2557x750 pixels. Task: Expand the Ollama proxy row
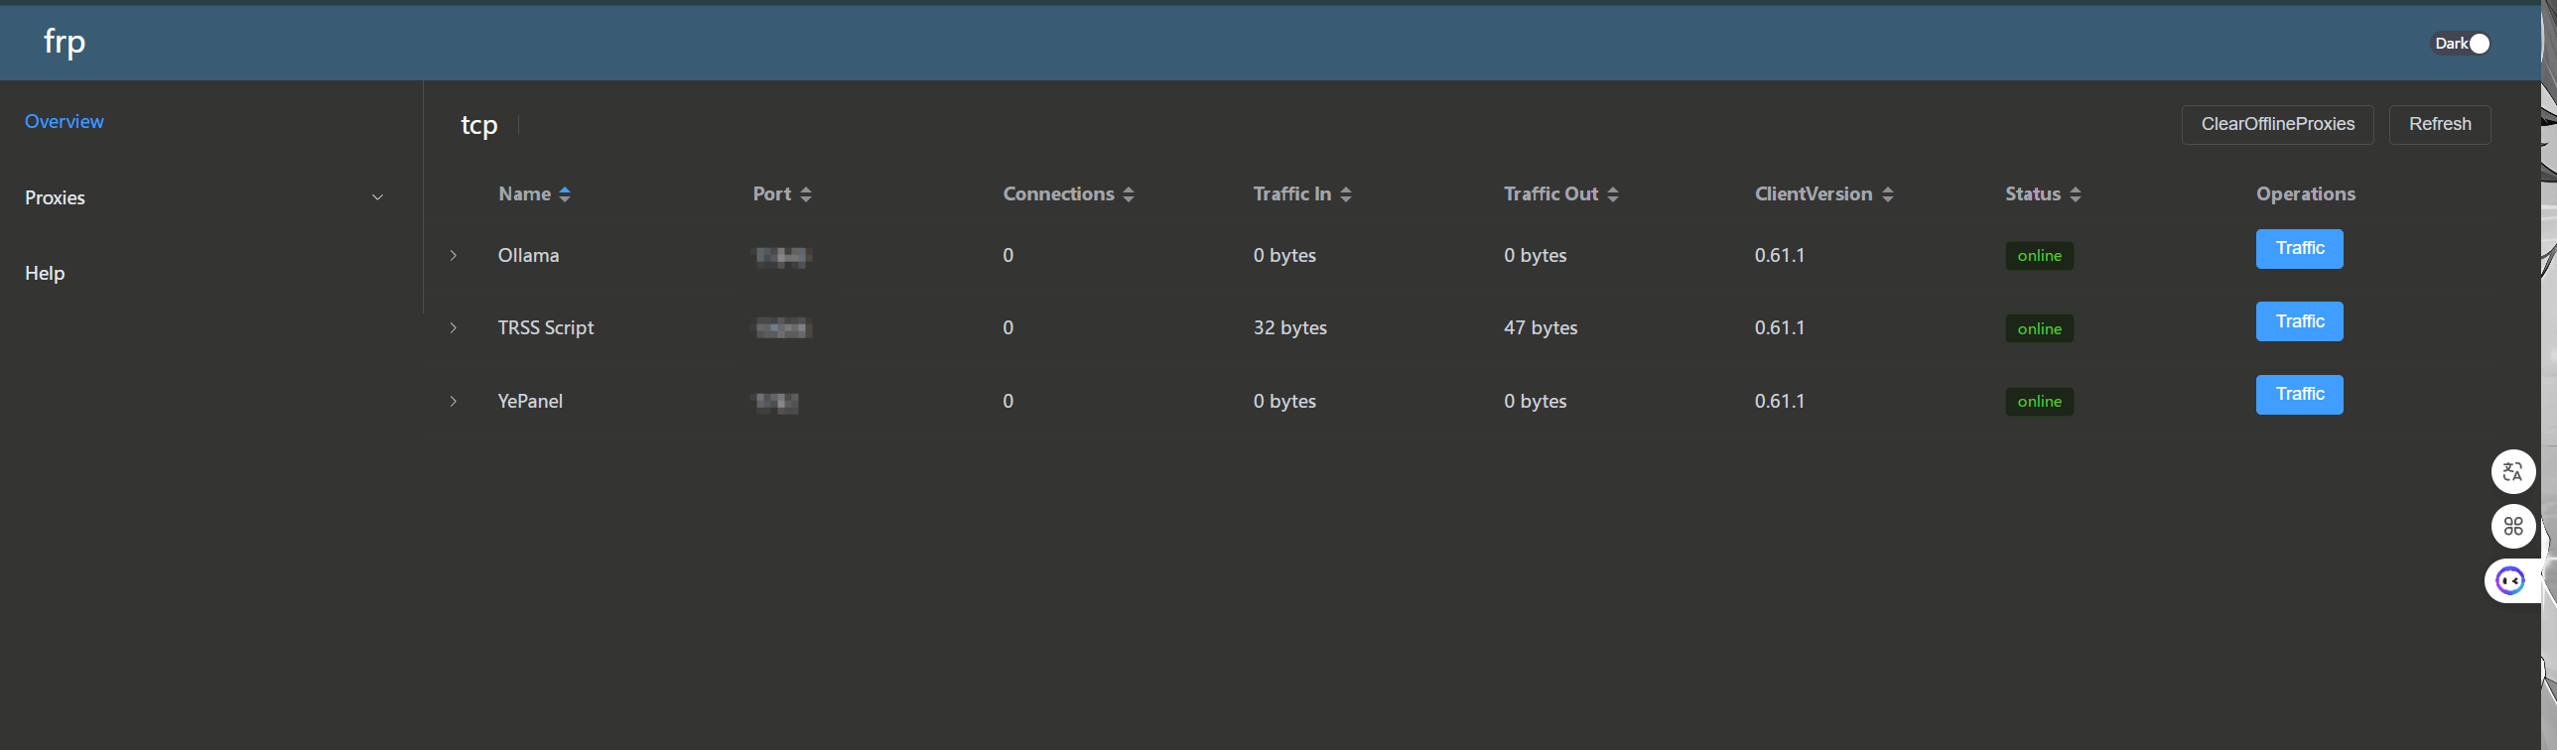(x=454, y=256)
